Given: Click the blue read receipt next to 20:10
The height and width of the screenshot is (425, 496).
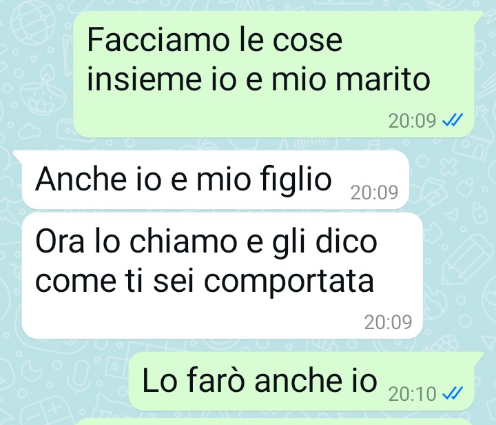Looking at the screenshot, I should tap(453, 393).
